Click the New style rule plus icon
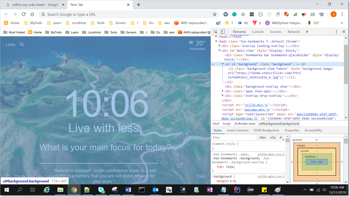Image resolution: width=350 pixels, height=197 pixels. (x=281, y=137)
